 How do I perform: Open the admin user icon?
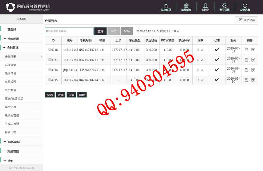205,6
